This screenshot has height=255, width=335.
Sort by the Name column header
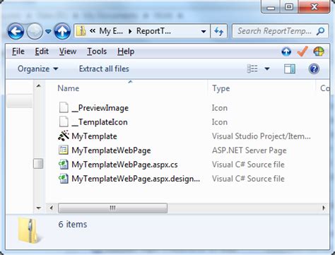point(69,88)
